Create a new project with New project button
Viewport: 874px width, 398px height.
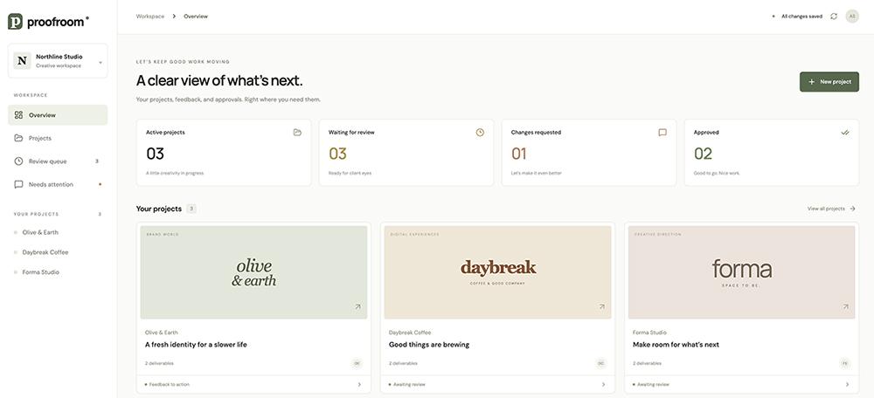click(829, 82)
